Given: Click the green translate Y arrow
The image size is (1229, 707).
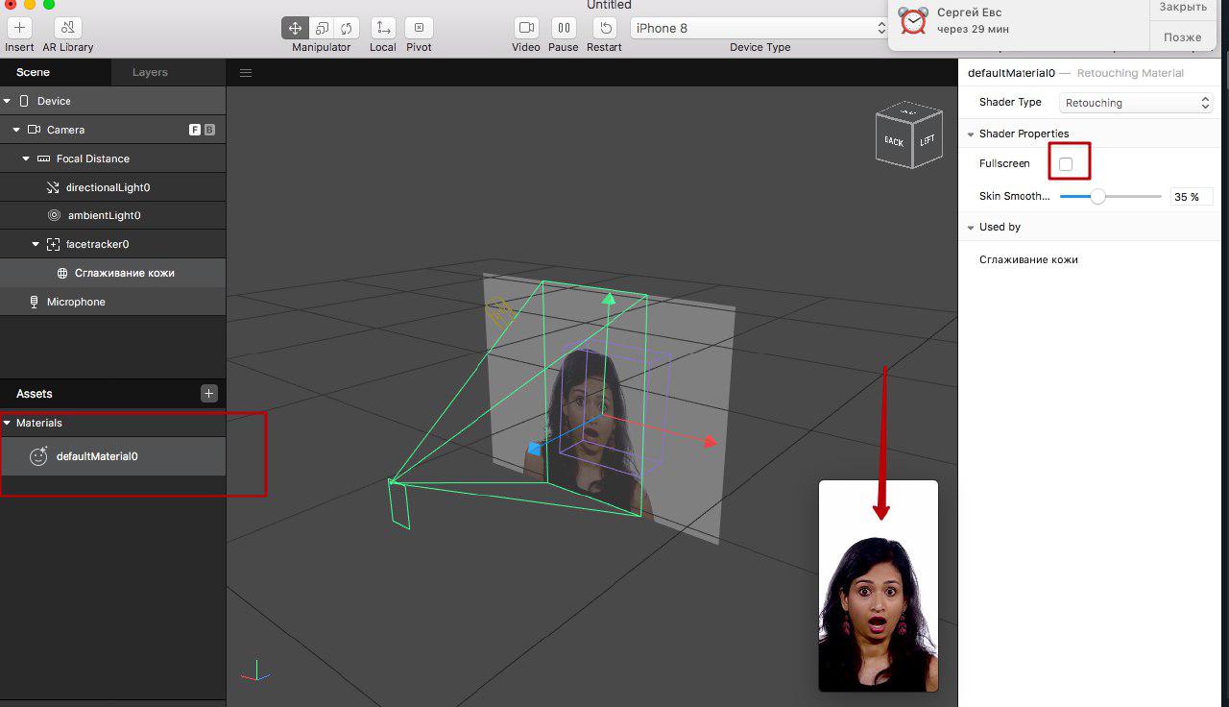Looking at the screenshot, I should [x=609, y=300].
